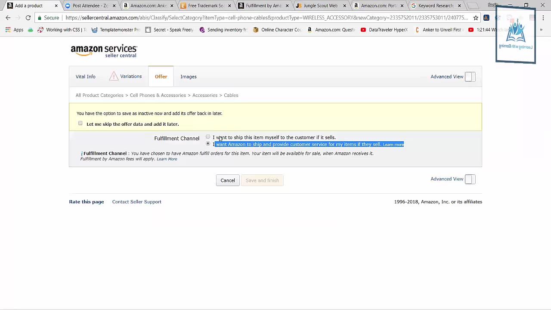Image resolution: width=551 pixels, height=310 pixels.
Task: Open the Apps shortcut in bookmarks bar
Action: click(14, 30)
